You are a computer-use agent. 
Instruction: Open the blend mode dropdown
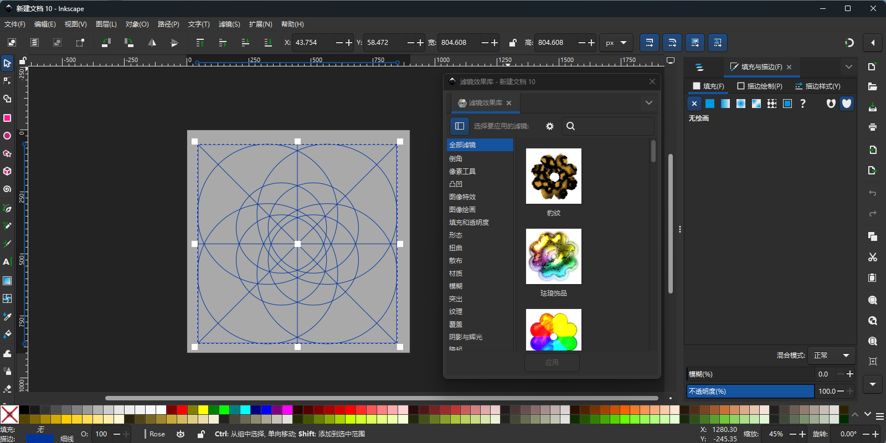(831, 356)
